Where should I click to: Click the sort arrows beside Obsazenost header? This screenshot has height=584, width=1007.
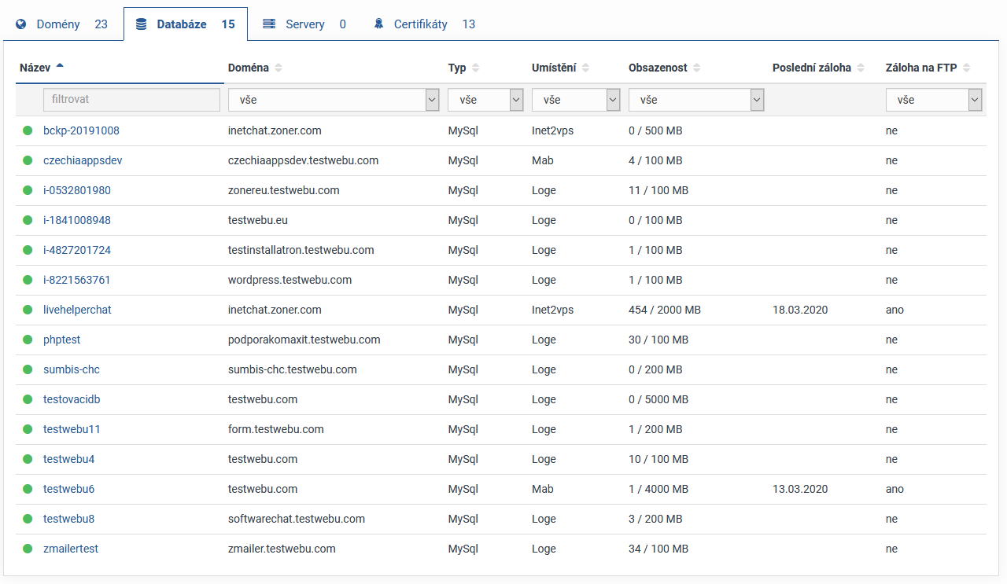tap(697, 68)
